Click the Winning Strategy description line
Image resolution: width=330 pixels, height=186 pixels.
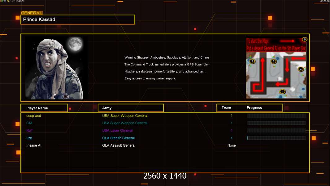(167, 58)
